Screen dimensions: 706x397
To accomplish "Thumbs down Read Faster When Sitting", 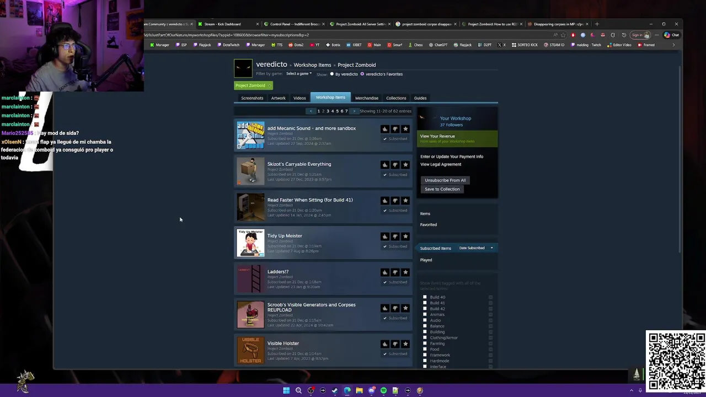I will pos(395,201).
